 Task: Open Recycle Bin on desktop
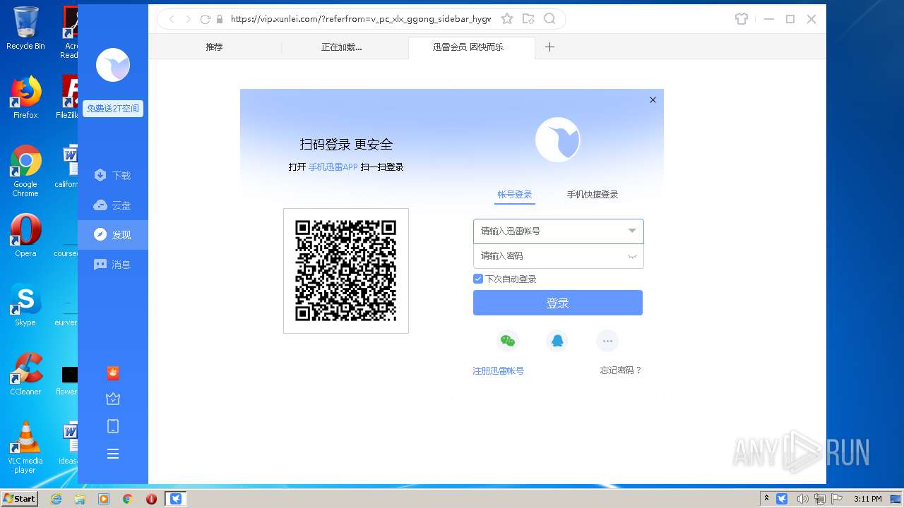click(x=25, y=28)
